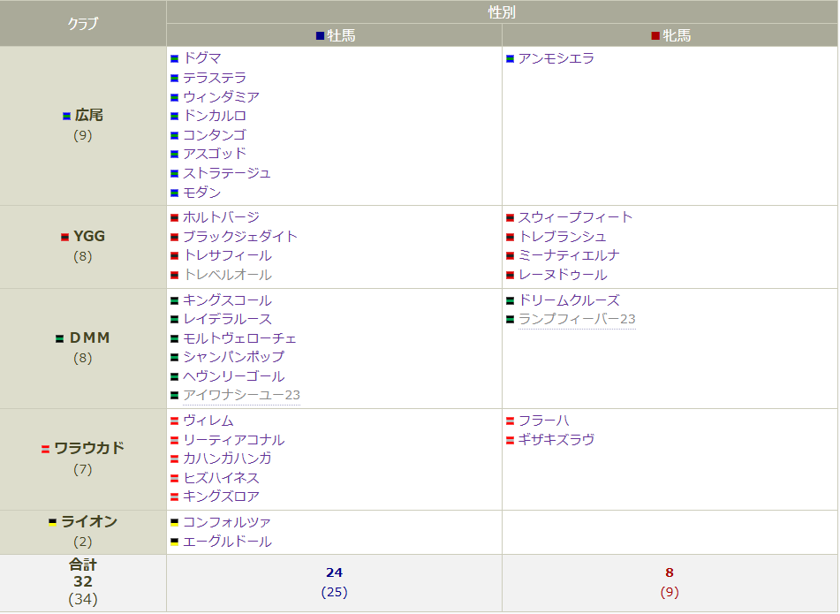Screen dimensions: 840x614
Task: Click the ワラウカド club color emblem
Action: (x=45, y=449)
